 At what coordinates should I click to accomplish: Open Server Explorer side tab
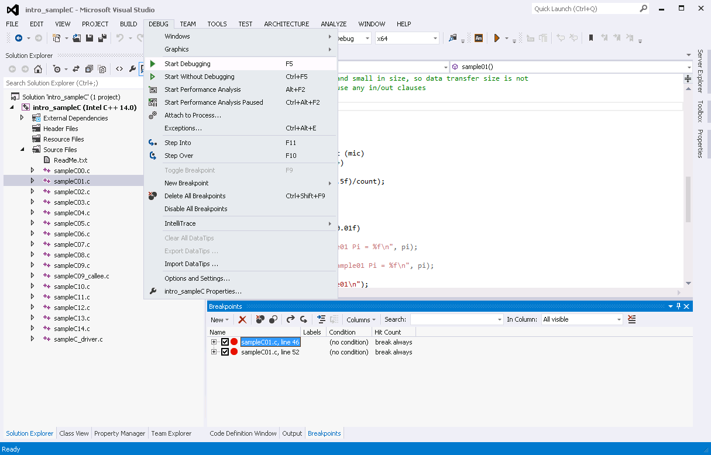(x=700, y=71)
